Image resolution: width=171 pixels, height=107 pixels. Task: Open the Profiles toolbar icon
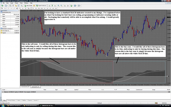click(x=6, y=5)
